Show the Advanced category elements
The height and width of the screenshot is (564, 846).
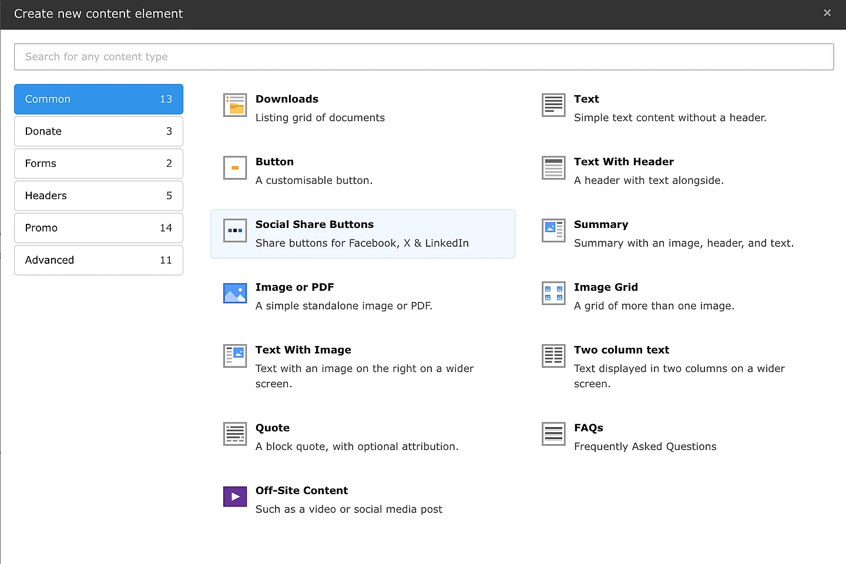click(99, 260)
